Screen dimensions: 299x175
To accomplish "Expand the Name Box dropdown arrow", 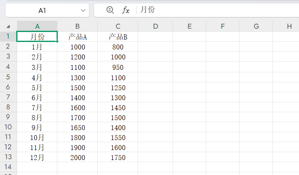I will [x=82, y=10].
